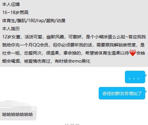Click the "本人简历" heading line

(11, 29)
